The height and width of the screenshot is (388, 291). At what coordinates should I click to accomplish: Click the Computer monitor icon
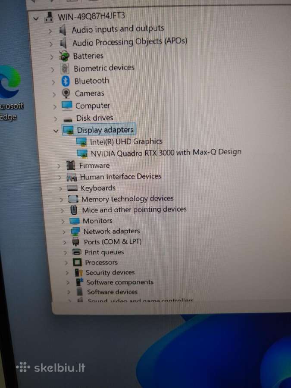point(67,106)
